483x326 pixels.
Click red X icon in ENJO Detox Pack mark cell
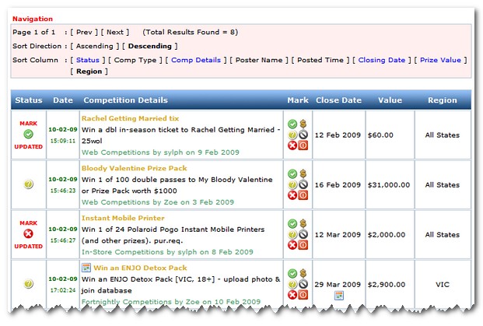(x=292, y=295)
